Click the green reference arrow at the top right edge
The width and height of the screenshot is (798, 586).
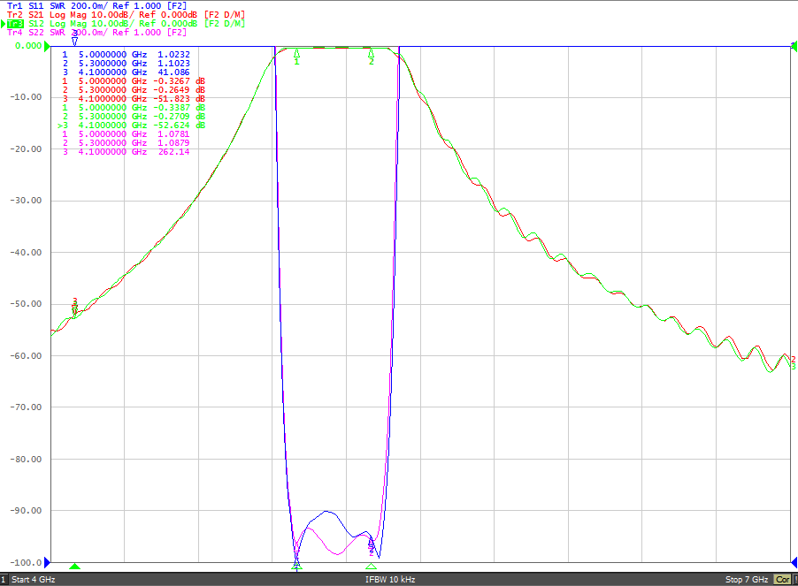point(794,46)
